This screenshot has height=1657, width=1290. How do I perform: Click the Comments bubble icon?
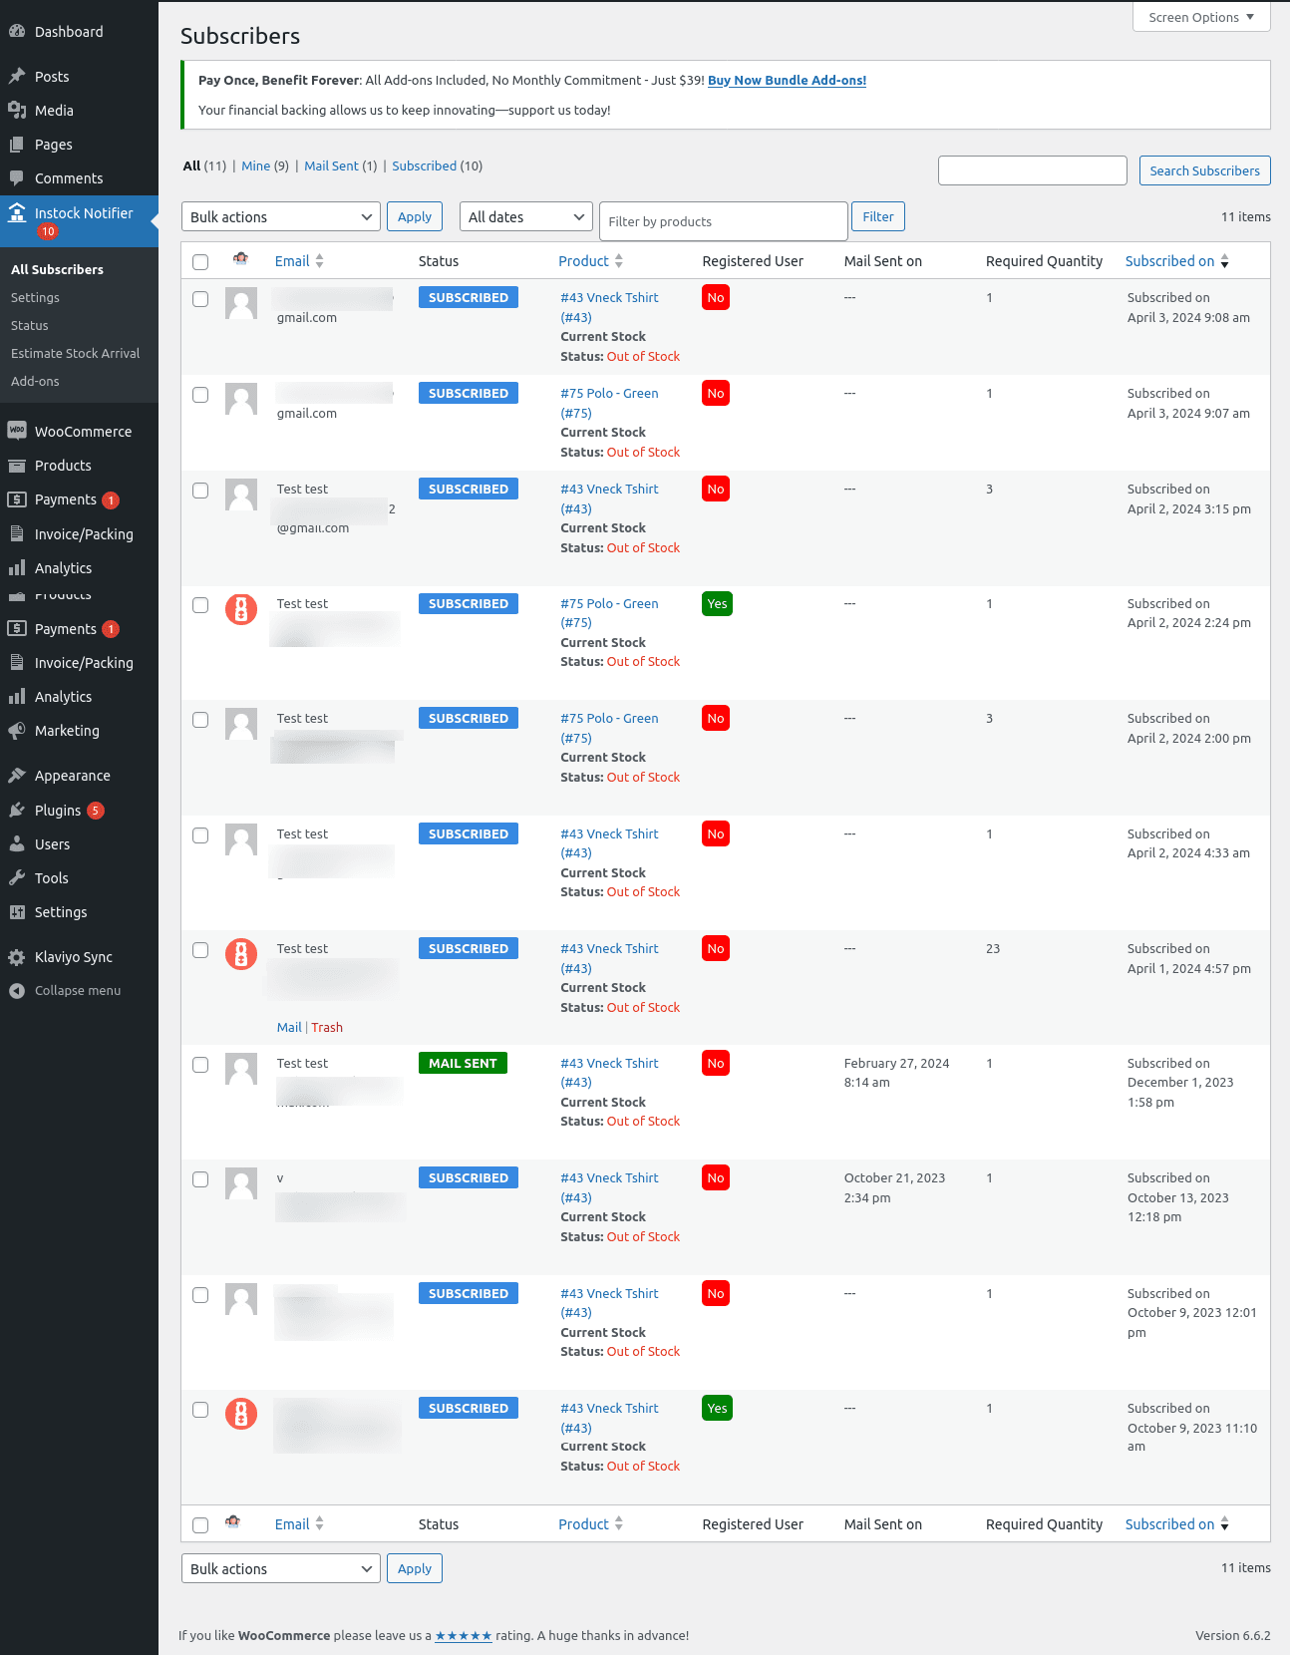tap(17, 177)
